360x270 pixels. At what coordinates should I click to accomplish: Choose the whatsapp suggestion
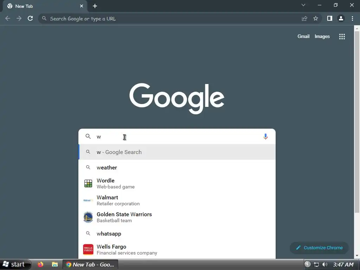point(177,233)
